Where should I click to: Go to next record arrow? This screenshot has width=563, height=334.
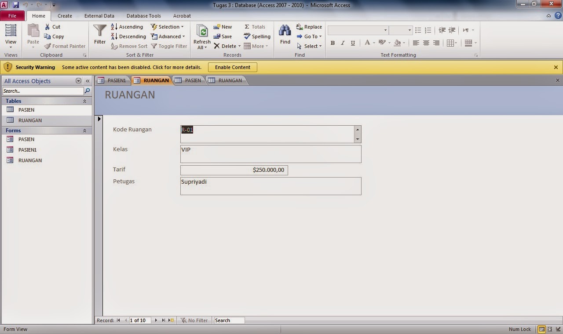(x=156, y=320)
